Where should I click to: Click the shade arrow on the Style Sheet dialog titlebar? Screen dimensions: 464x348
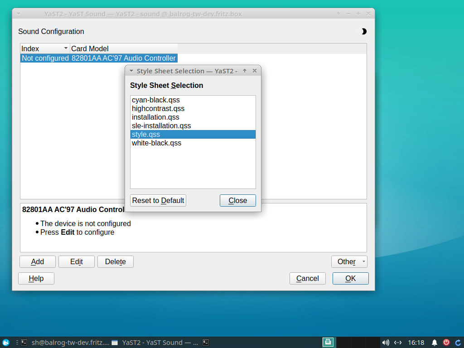[245, 71]
